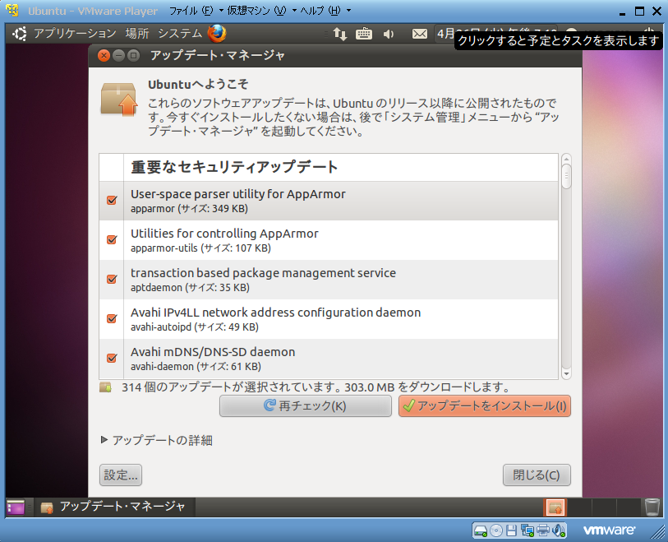
Task: Close the アップデート・マネージャ window
Action: 104,55
